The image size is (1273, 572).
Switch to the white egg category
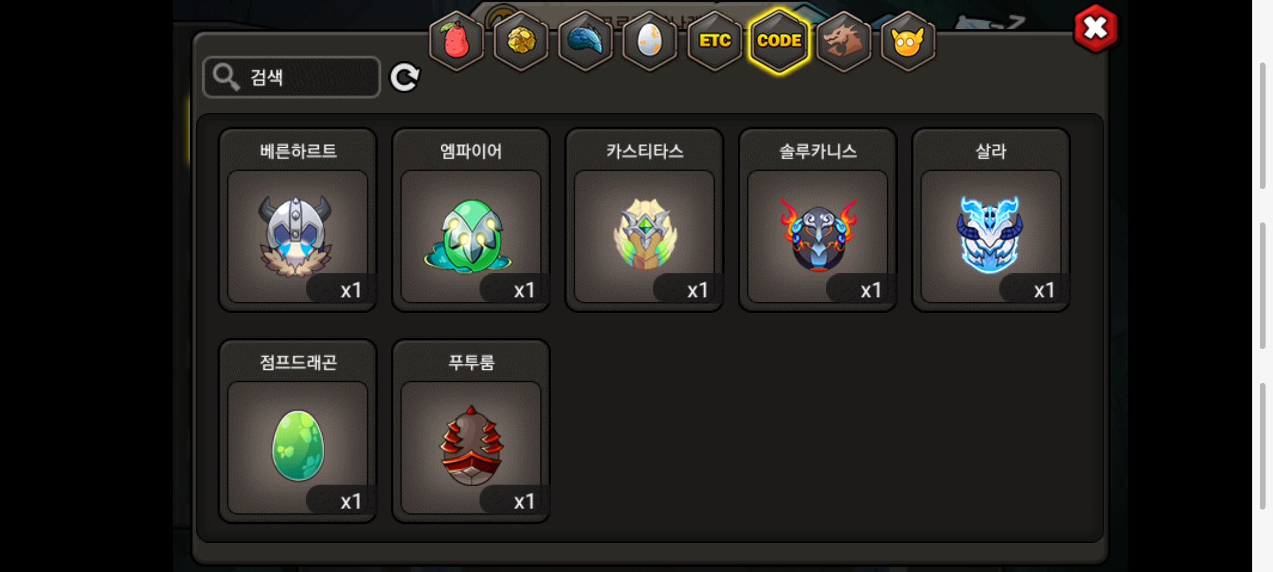[650, 41]
